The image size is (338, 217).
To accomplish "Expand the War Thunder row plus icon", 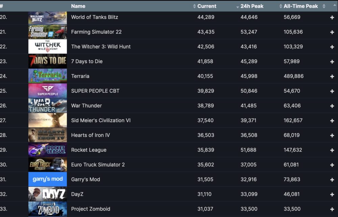I will point(332,106).
